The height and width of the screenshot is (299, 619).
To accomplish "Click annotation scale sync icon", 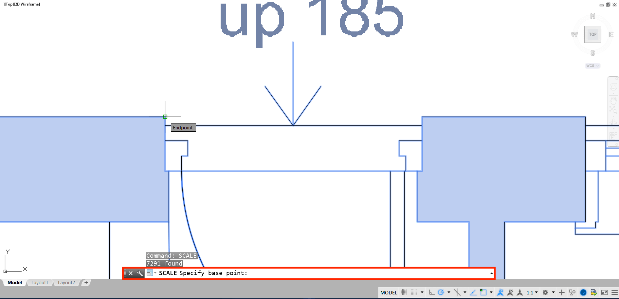I will click(520, 292).
